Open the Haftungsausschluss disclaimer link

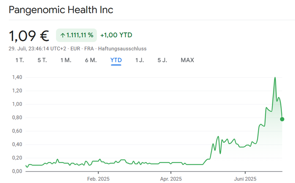122,49
